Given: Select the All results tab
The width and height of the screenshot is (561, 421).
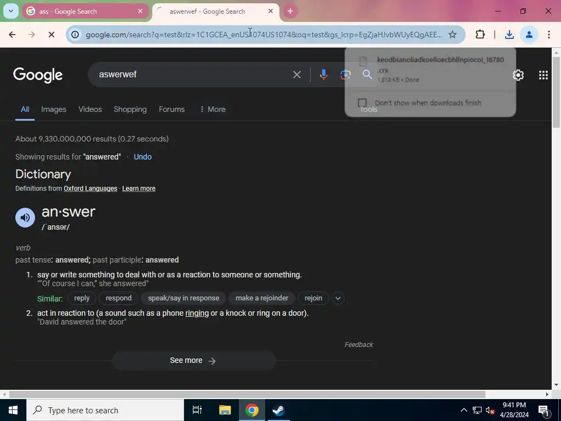Looking at the screenshot, I should [x=25, y=110].
